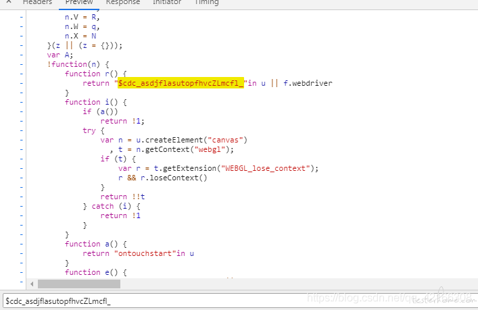Select the Preview tab
The height and width of the screenshot is (310, 478).
pyautogui.click(x=79, y=3)
